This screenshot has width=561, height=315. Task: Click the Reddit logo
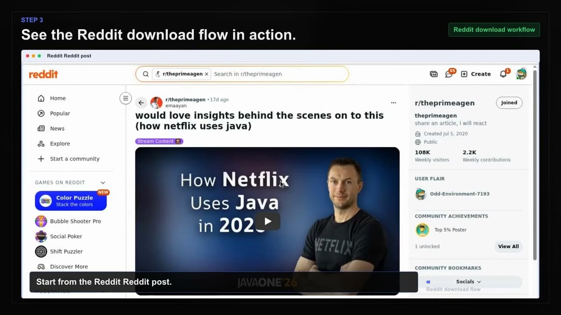tap(43, 74)
